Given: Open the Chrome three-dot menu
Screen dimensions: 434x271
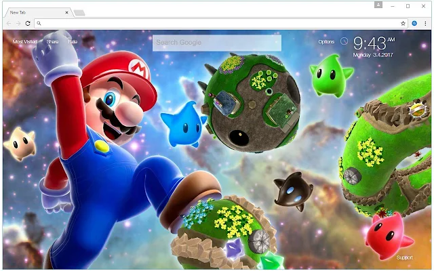Looking at the screenshot, I should (425, 24).
